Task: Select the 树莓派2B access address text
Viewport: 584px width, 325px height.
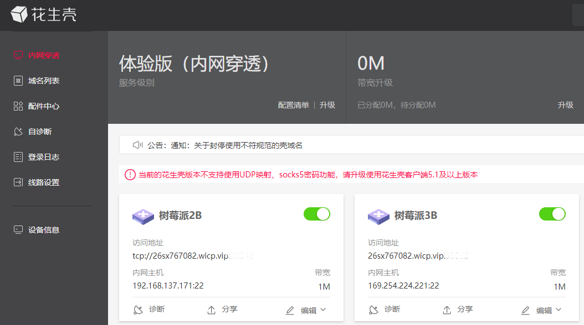Action: pos(193,256)
